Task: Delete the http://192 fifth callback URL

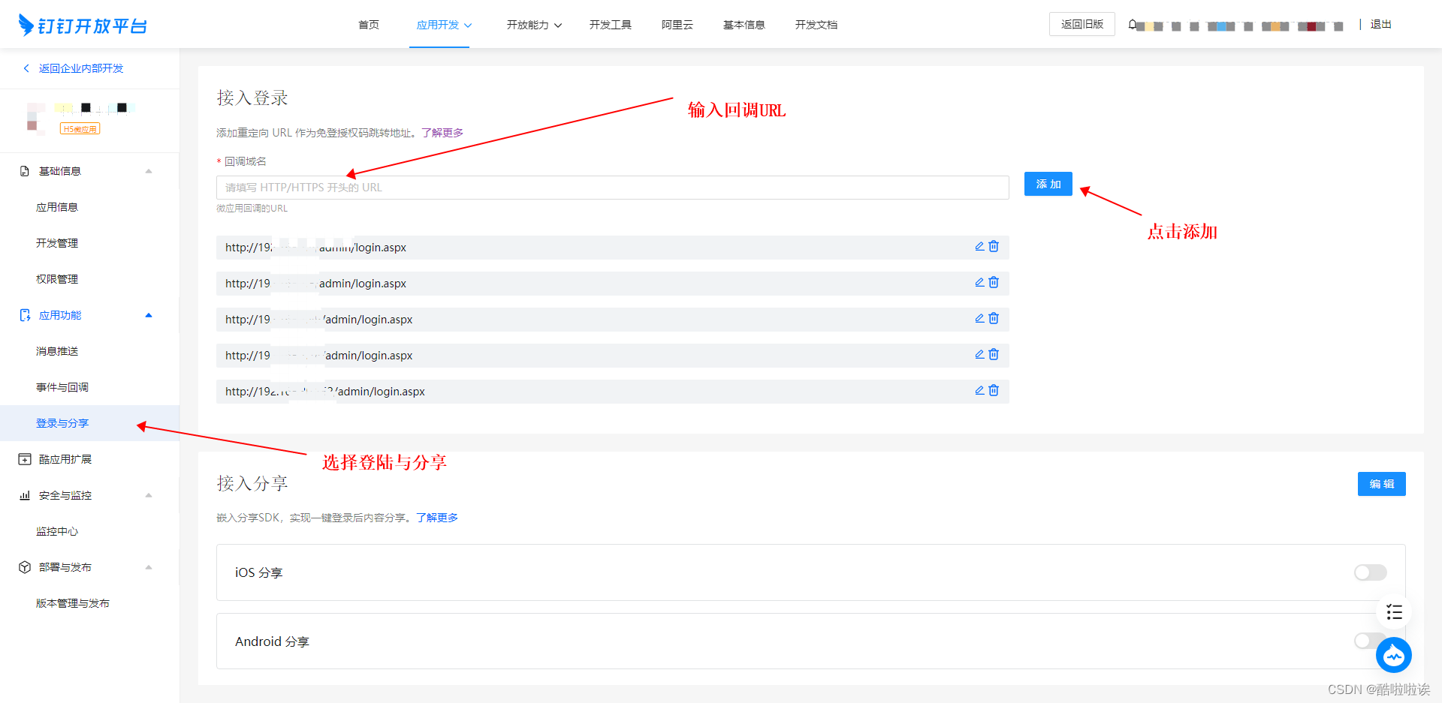Action: click(994, 390)
